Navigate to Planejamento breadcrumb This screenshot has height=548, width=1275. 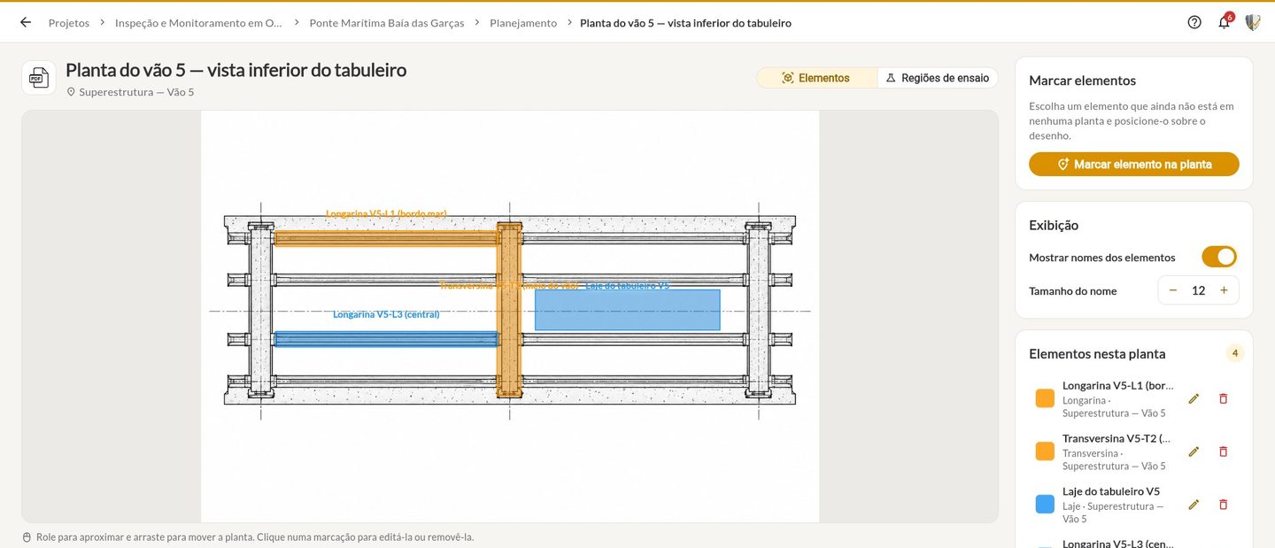click(523, 23)
